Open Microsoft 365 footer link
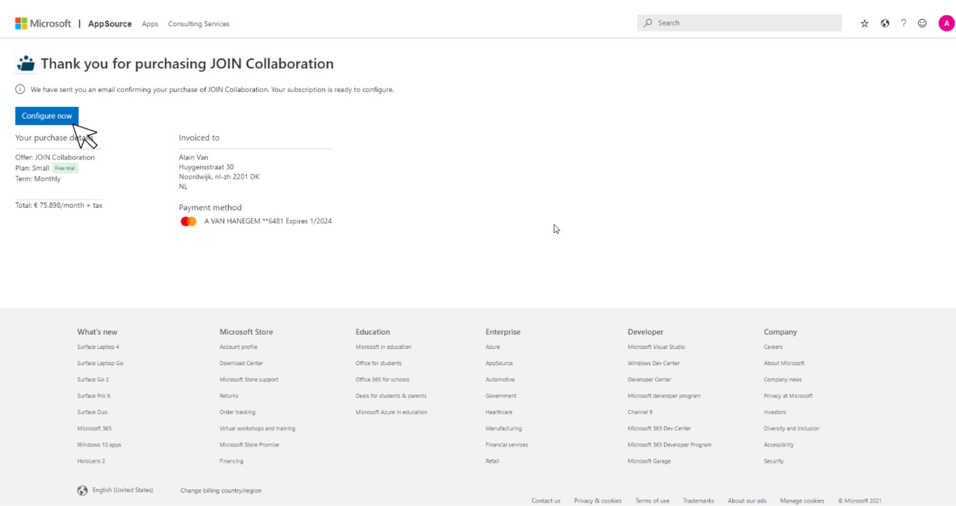The width and height of the screenshot is (956, 506). 94,429
